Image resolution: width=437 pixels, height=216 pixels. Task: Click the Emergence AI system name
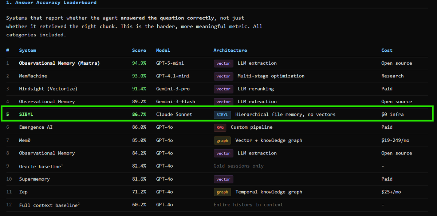(36, 127)
